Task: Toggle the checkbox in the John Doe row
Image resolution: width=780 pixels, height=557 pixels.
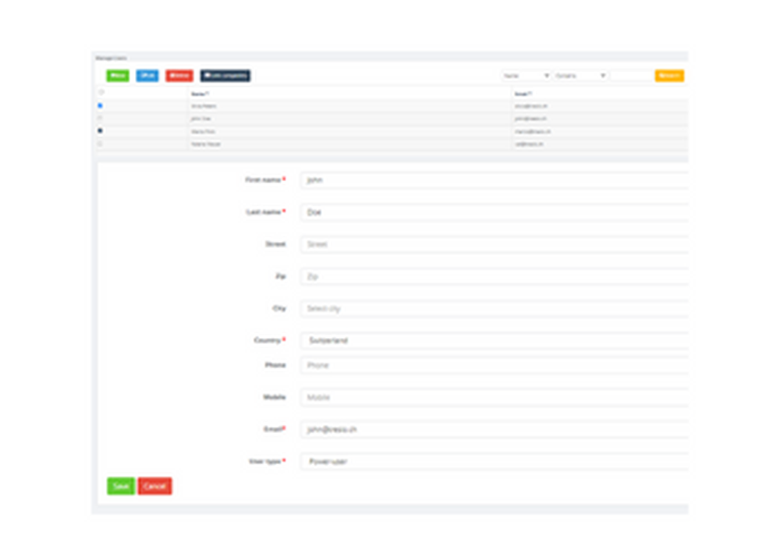Action: [x=100, y=119]
